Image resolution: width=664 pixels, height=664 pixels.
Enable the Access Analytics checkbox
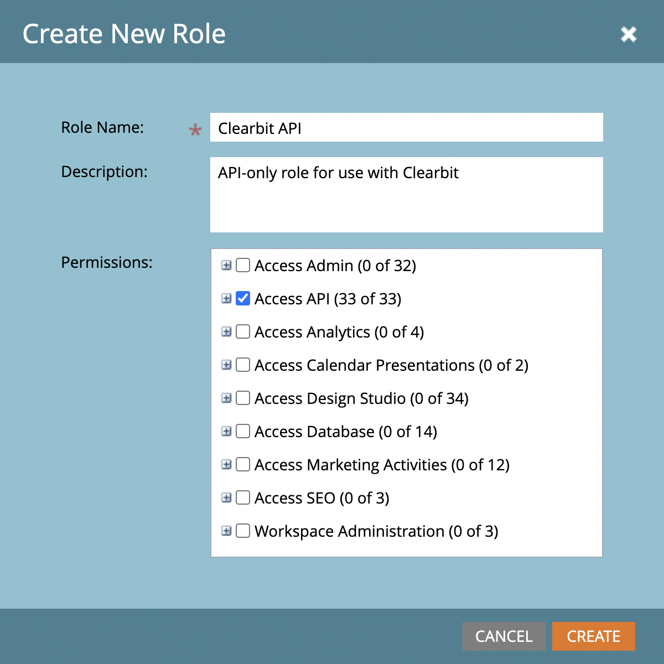click(x=243, y=331)
